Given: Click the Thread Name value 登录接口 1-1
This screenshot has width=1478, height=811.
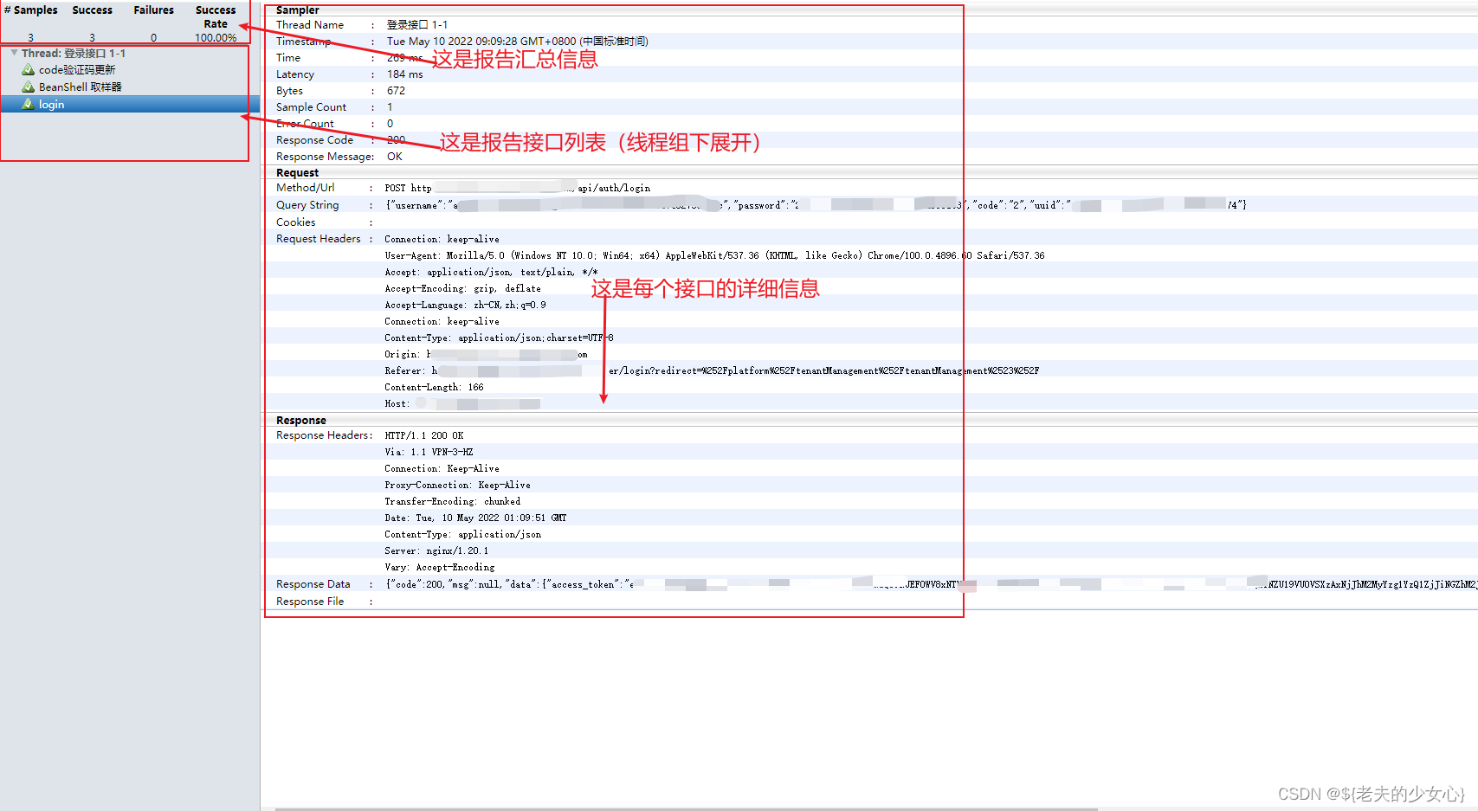Looking at the screenshot, I should (x=417, y=25).
